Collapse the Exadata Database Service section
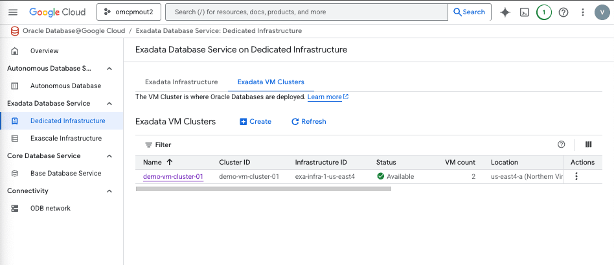The height and width of the screenshot is (265, 614). point(109,104)
